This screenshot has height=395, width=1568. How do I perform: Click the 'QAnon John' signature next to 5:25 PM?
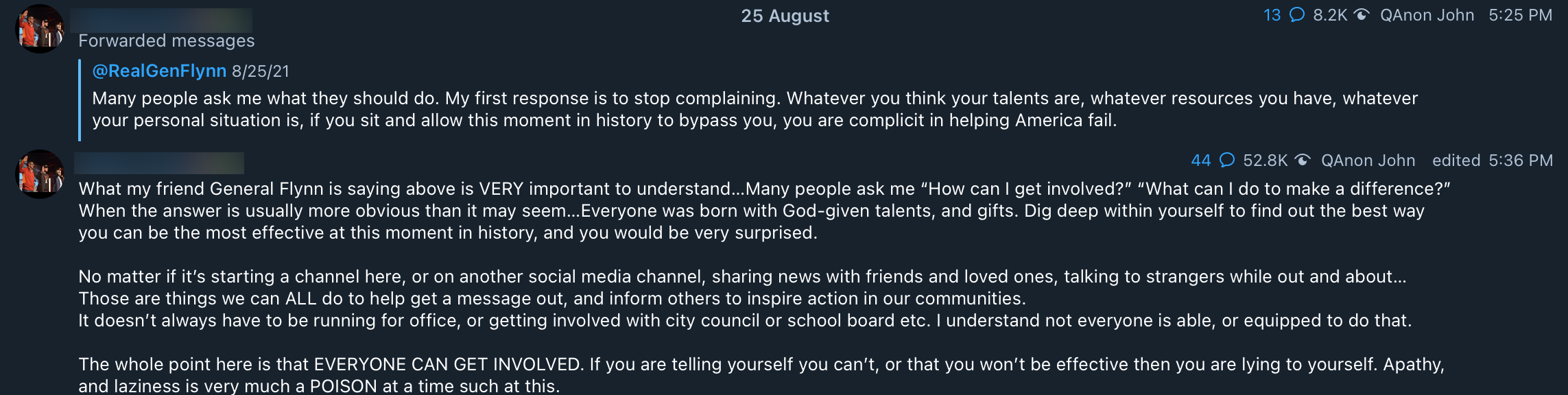point(1427,15)
